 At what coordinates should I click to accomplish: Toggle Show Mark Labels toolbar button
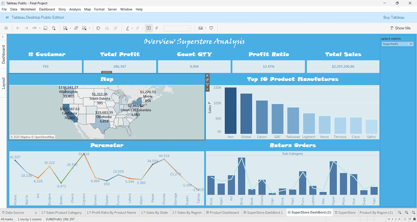[x=149, y=28]
